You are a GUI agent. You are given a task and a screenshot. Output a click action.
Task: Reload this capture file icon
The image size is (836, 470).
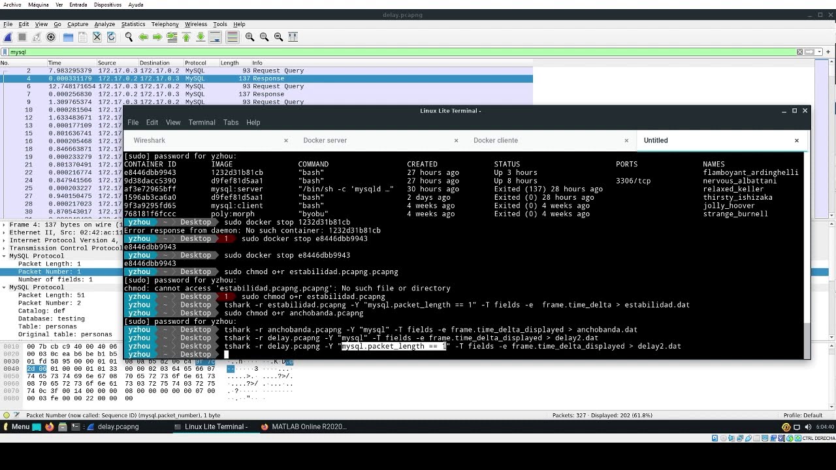pos(111,37)
